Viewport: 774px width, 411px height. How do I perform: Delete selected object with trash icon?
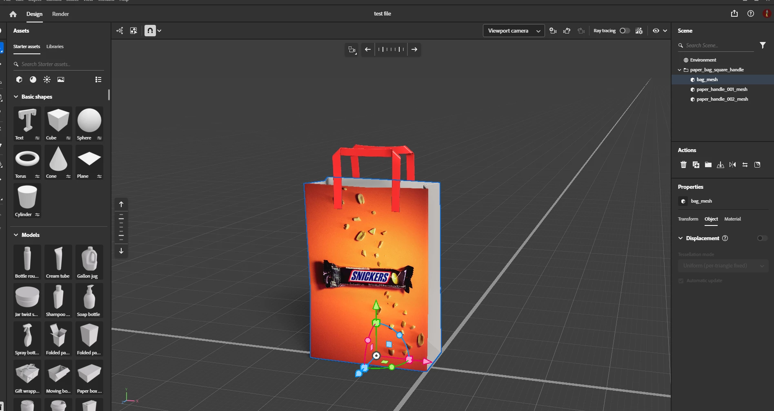point(684,165)
